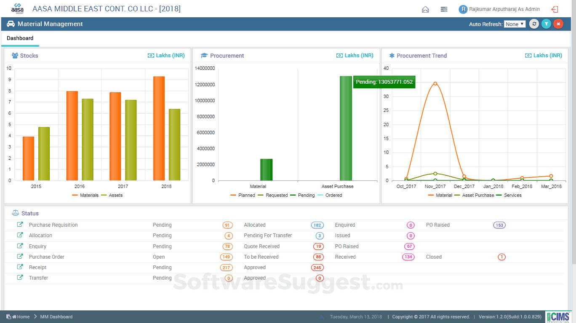Select the Dashboard tab

click(x=20, y=38)
